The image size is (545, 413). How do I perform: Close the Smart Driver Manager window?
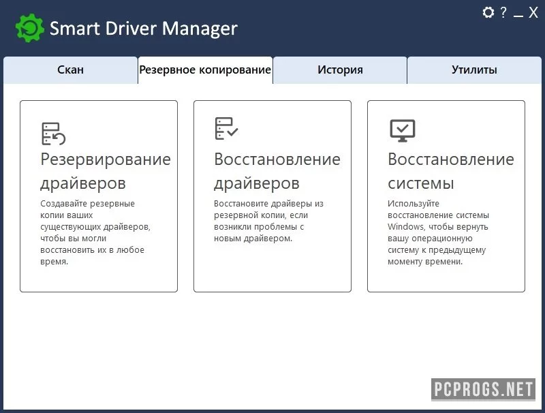coord(533,12)
